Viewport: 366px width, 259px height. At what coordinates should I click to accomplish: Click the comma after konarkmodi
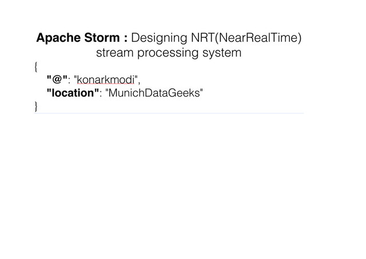pos(139,82)
